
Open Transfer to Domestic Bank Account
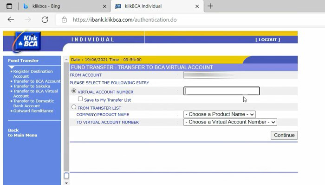coord(33,104)
